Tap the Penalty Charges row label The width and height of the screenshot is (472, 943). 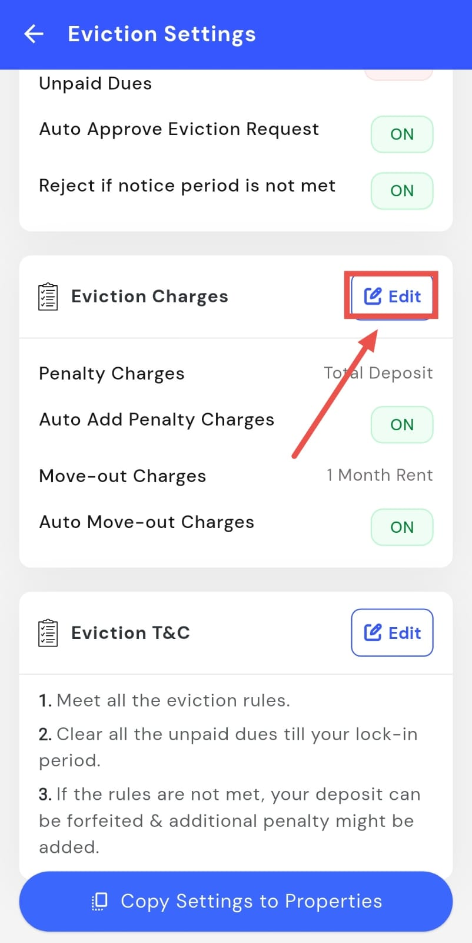click(112, 374)
